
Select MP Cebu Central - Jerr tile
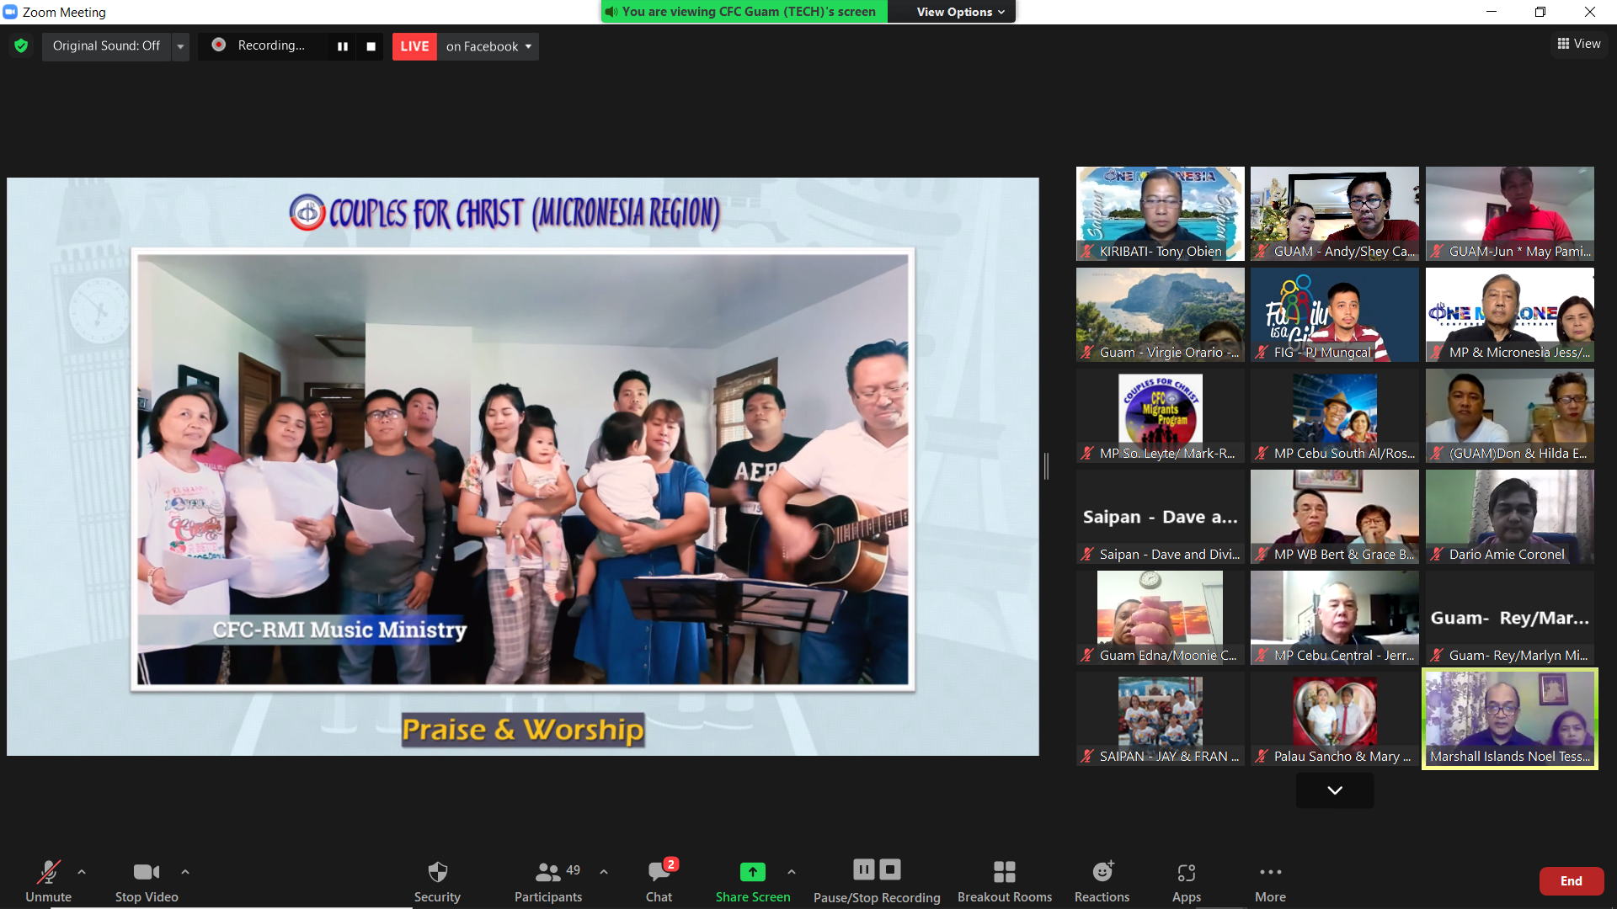[x=1335, y=618]
